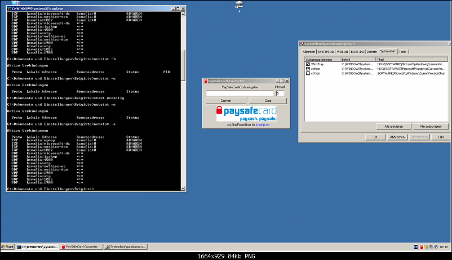Viewport: 452px width, 260px height.
Task: Maximize the cmd.exe window
Action: (178, 8)
